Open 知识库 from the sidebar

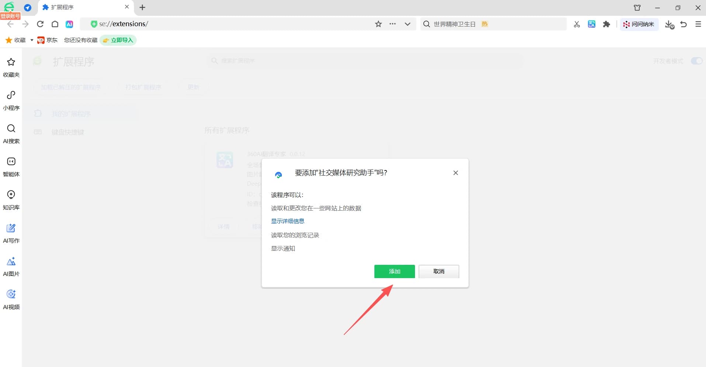pyautogui.click(x=11, y=200)
